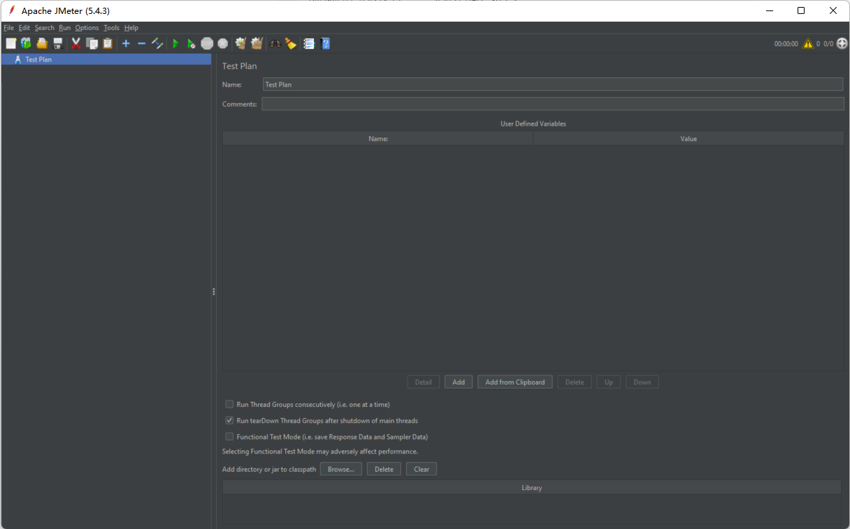Click the User Defined Variables label
The width and height of the screenshot is (850, 529).
point(533,124)
